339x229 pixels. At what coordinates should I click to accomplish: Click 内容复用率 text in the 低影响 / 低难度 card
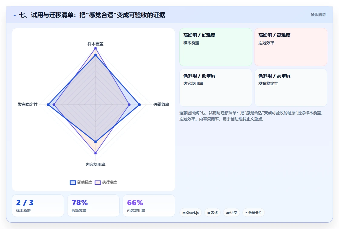point(193,83)
